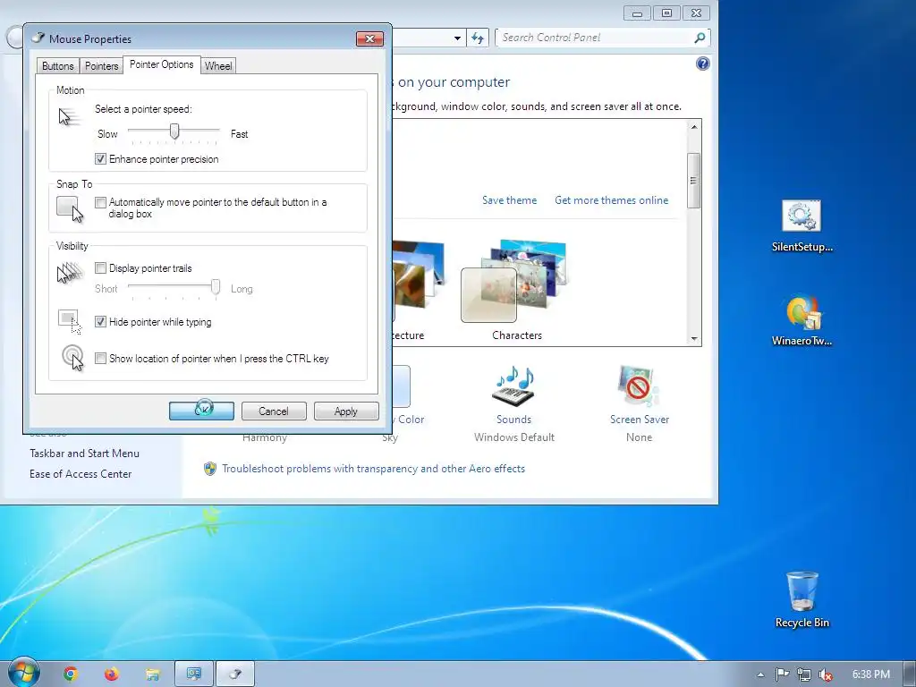Open the clock showing 6:38 PM
Viewport: 916px width, 687px height.
(871, 674)
